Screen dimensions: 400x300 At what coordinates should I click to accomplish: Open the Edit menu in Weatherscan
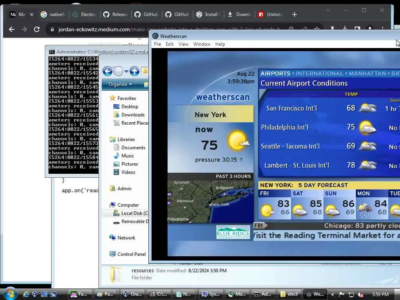point(170,44)
